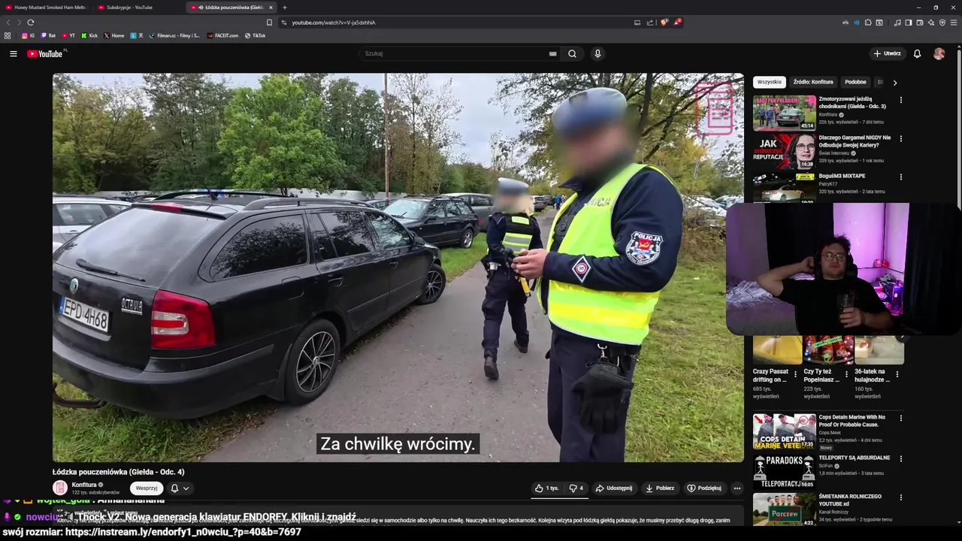The width and height of the screenshot is (962, 541).
Task: Open the YouTube hamburger guide menu
Action: tap(13, 53)
